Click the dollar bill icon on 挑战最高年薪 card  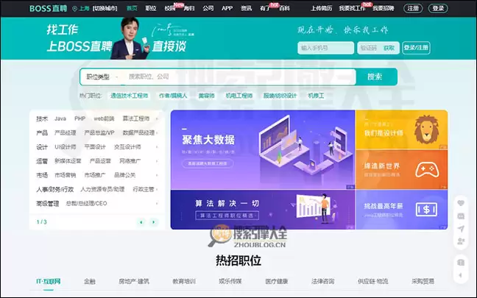click(x=426, y=210)
